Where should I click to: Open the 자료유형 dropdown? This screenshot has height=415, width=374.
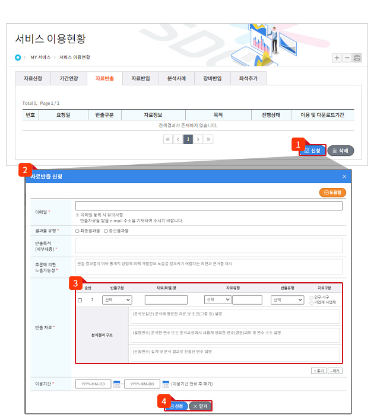coord(218,299)
